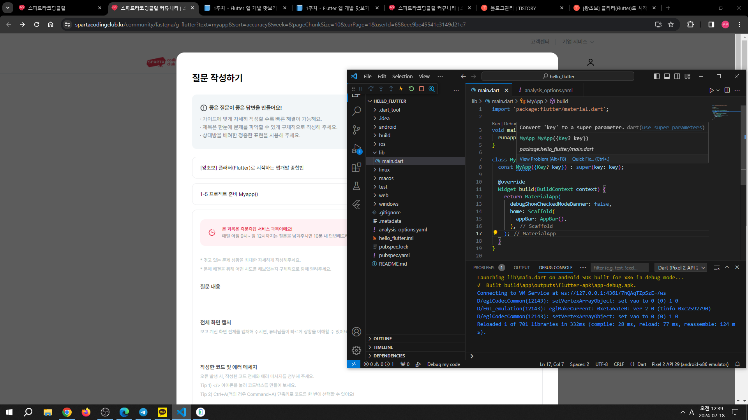Image resolution: width=748 pixels, height=420 pixels.
Task: Open the Extensions view in VS Code
Action: 356,167
